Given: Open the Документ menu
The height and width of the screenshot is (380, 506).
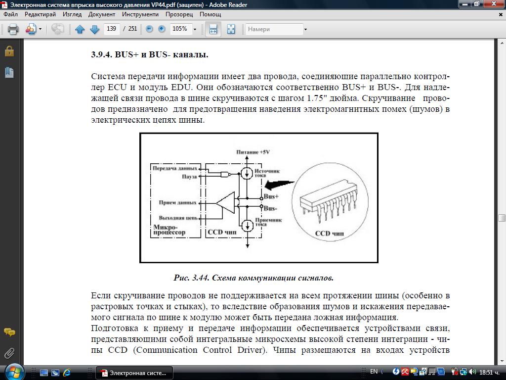Looking at the screenshot, I should click(x=102, y=14).
